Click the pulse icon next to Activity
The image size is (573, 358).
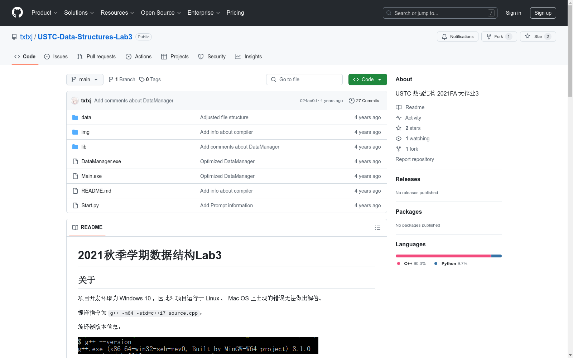point(399,118)
